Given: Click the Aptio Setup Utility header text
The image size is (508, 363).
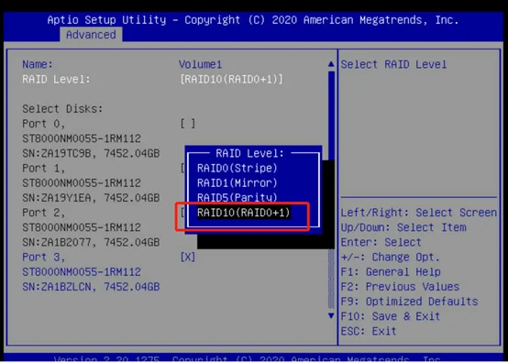Looking at the screenshot, I should point(253,20).
